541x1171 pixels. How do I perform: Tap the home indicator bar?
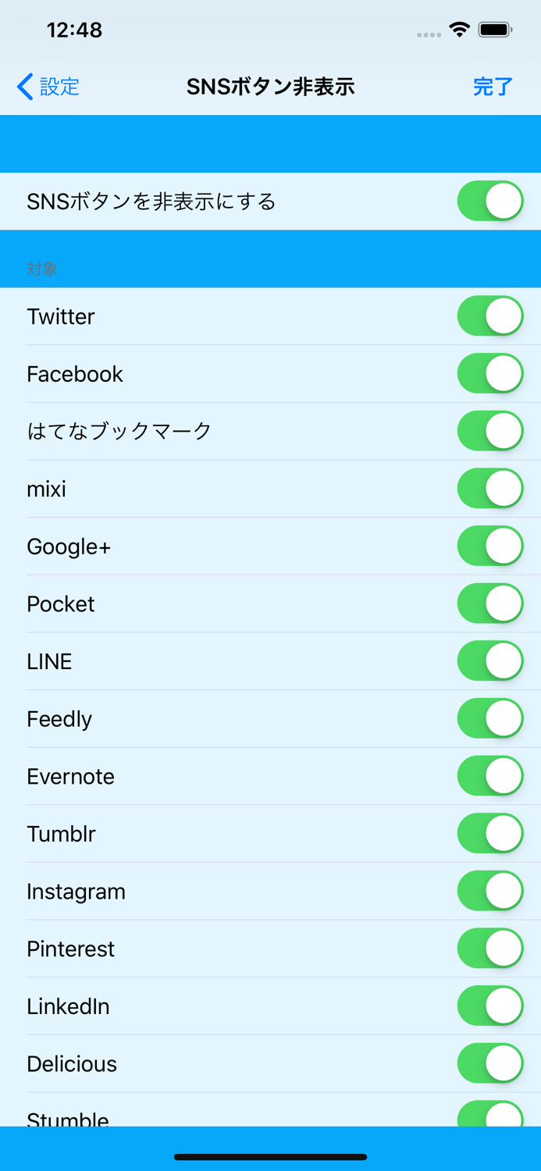pyautogui.click(x=270, y=1156)
